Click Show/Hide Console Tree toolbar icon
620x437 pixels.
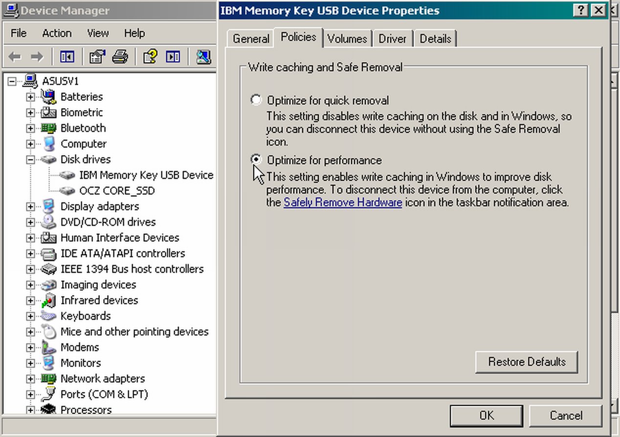[x=67, y=57]
